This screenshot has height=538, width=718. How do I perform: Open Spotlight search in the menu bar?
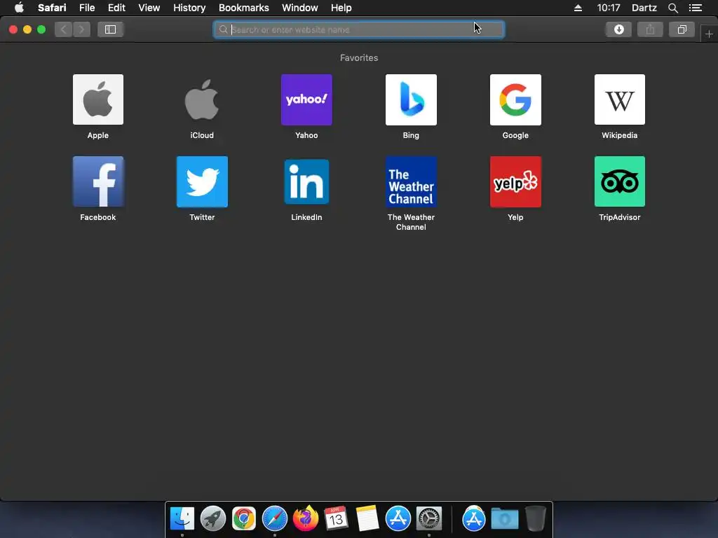click(x=672, y=8)
